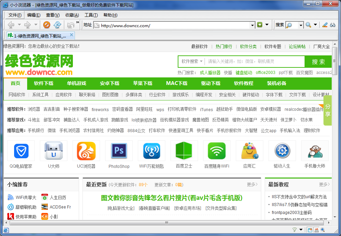Image resolution: width=341 pixels, height=236 pixels.
Task: Close the 绿色资源网 tab
Action: [x=71, y=35]
